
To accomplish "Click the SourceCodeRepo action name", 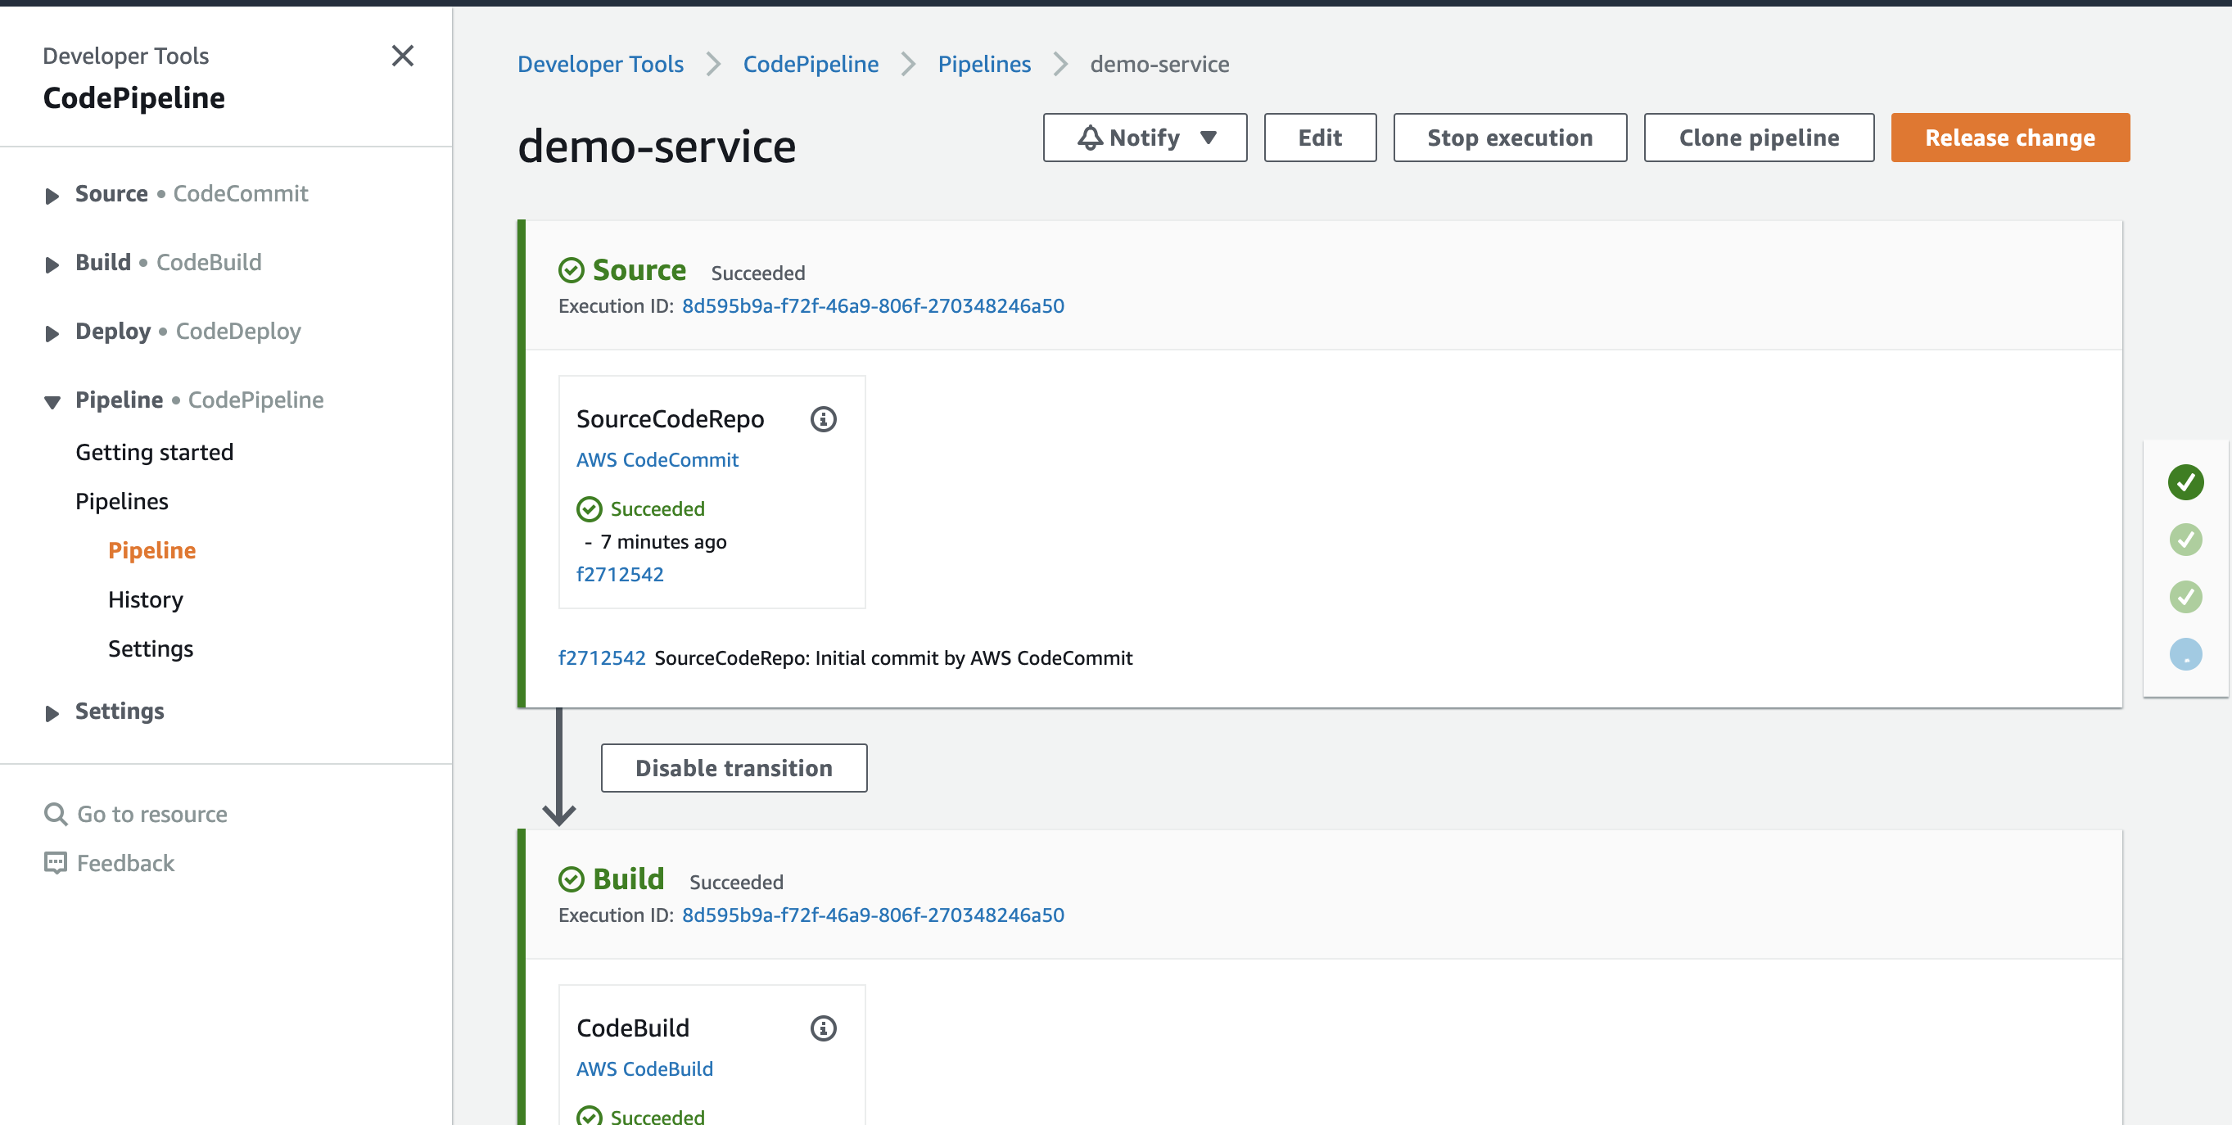I will [670, 419].
